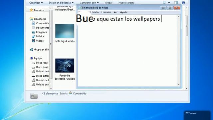Open the Organizar dropdown menu
This screenshot has height=120, width=213.
click(x=36, y=3)
